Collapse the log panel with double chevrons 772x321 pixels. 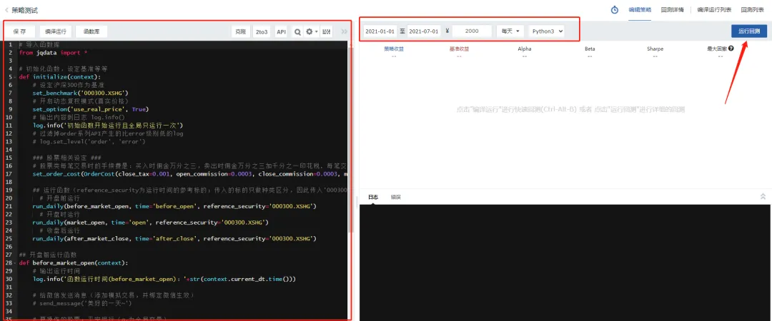(763, 196)
